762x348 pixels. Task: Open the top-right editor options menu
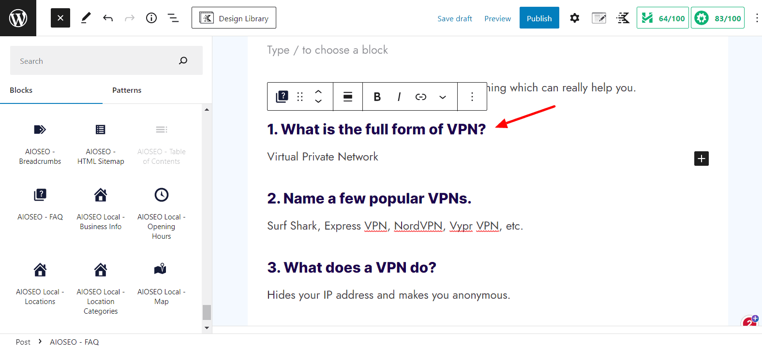coord(756,18)
